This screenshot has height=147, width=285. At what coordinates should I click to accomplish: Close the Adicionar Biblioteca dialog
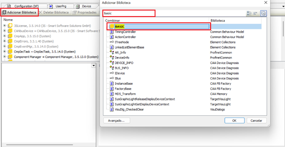pyautogui.click(x=265, y=3)
